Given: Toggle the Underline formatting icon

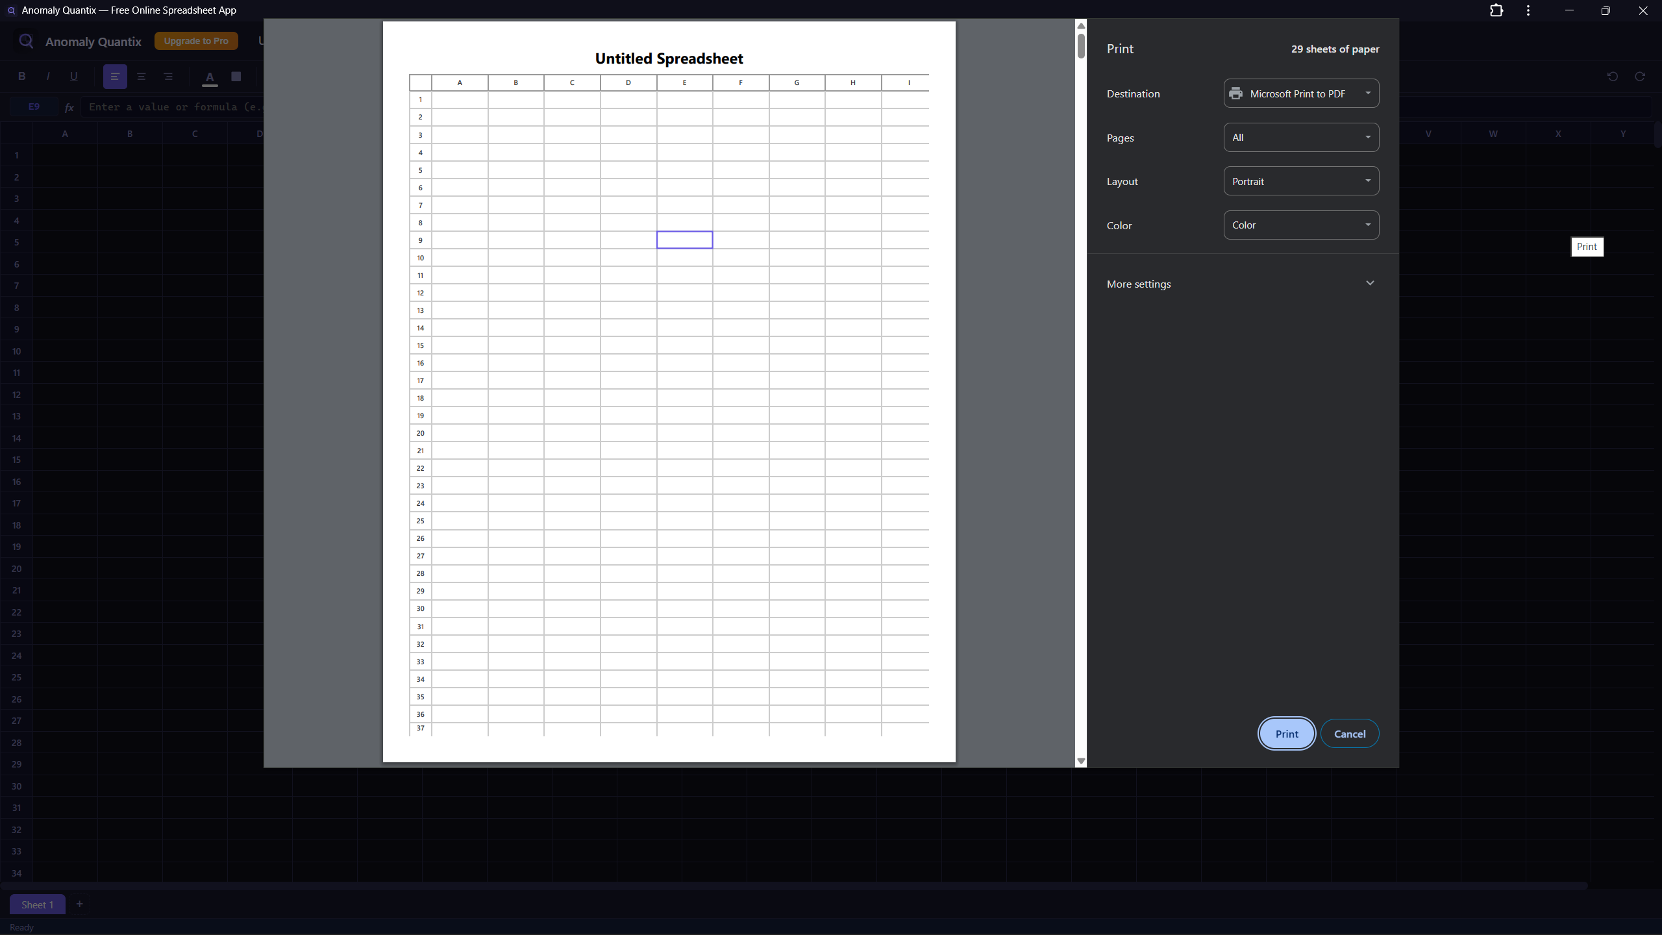Looking at the screenshot, I should 74,77.
